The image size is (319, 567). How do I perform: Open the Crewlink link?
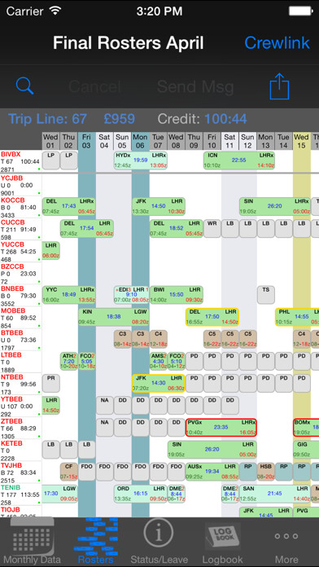pos(277,43)
